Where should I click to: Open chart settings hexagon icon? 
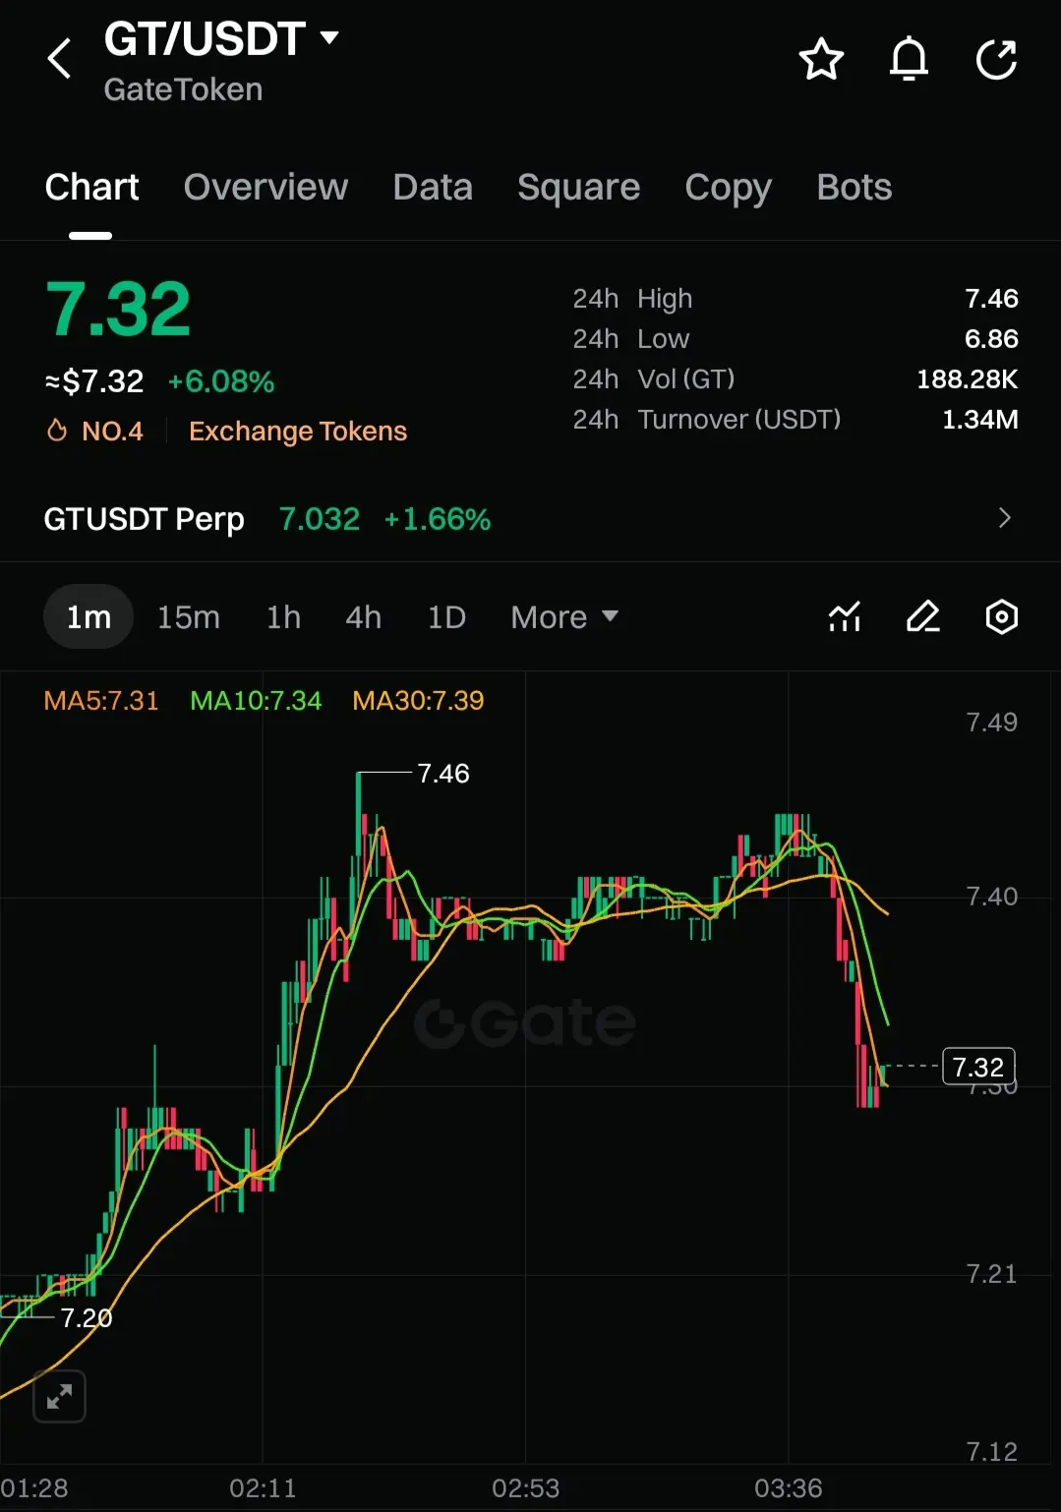(1001, 616)
